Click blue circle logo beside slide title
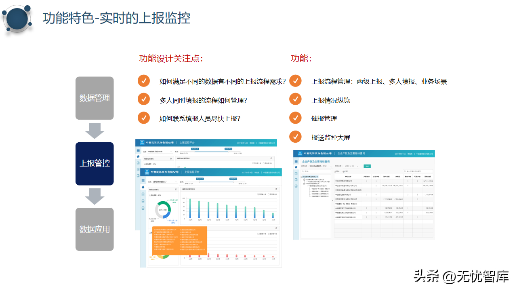The width and height of the screenshot is (517, 291). click(17, 19)
